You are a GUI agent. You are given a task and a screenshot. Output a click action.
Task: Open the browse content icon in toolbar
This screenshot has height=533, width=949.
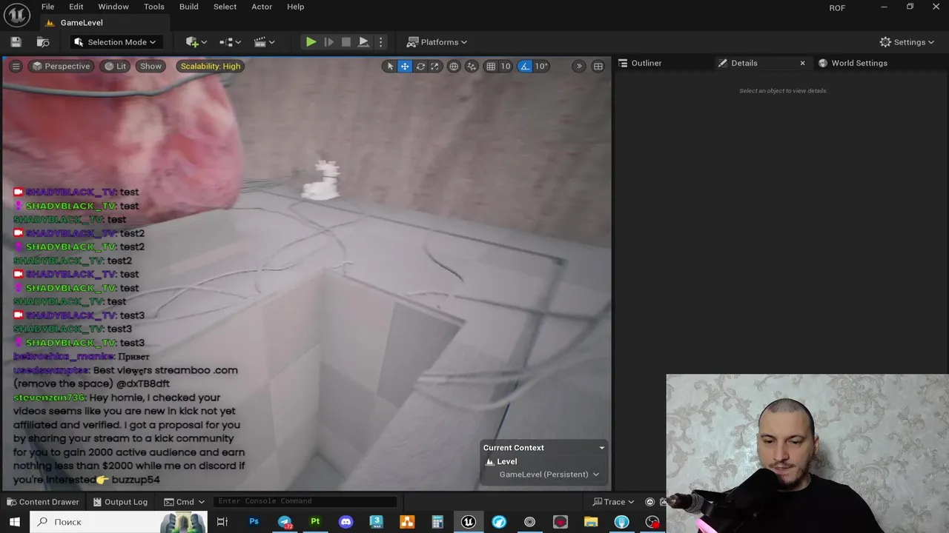43,42
